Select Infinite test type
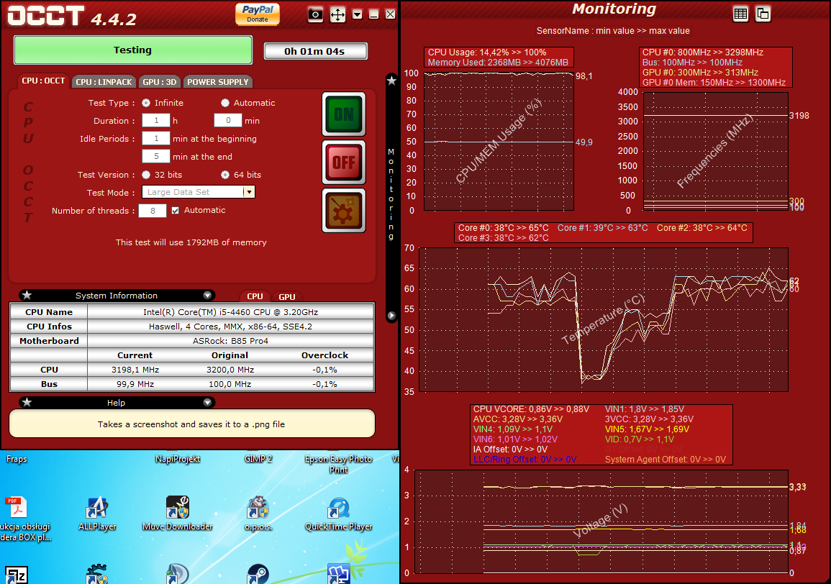Viewport: 831px width, 584px height. click(146, 103)
